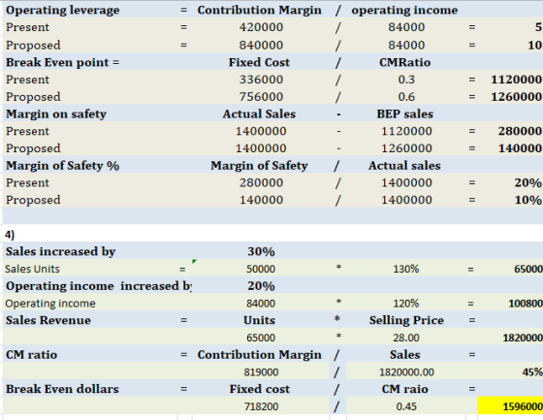Click the sales value 1820000.00
543x420 pixels.
[406, 372]
